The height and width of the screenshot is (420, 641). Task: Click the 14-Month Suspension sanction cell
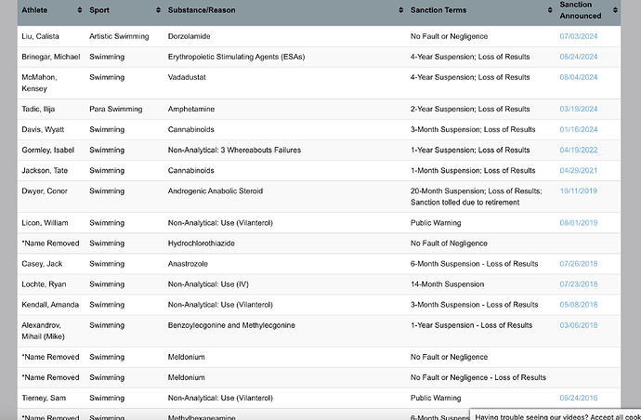tap(447, 284)
